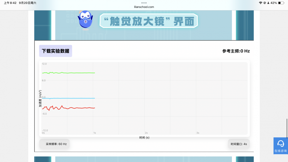
Task: Tap the 在线咨询 headset icon
Action: 280,143
